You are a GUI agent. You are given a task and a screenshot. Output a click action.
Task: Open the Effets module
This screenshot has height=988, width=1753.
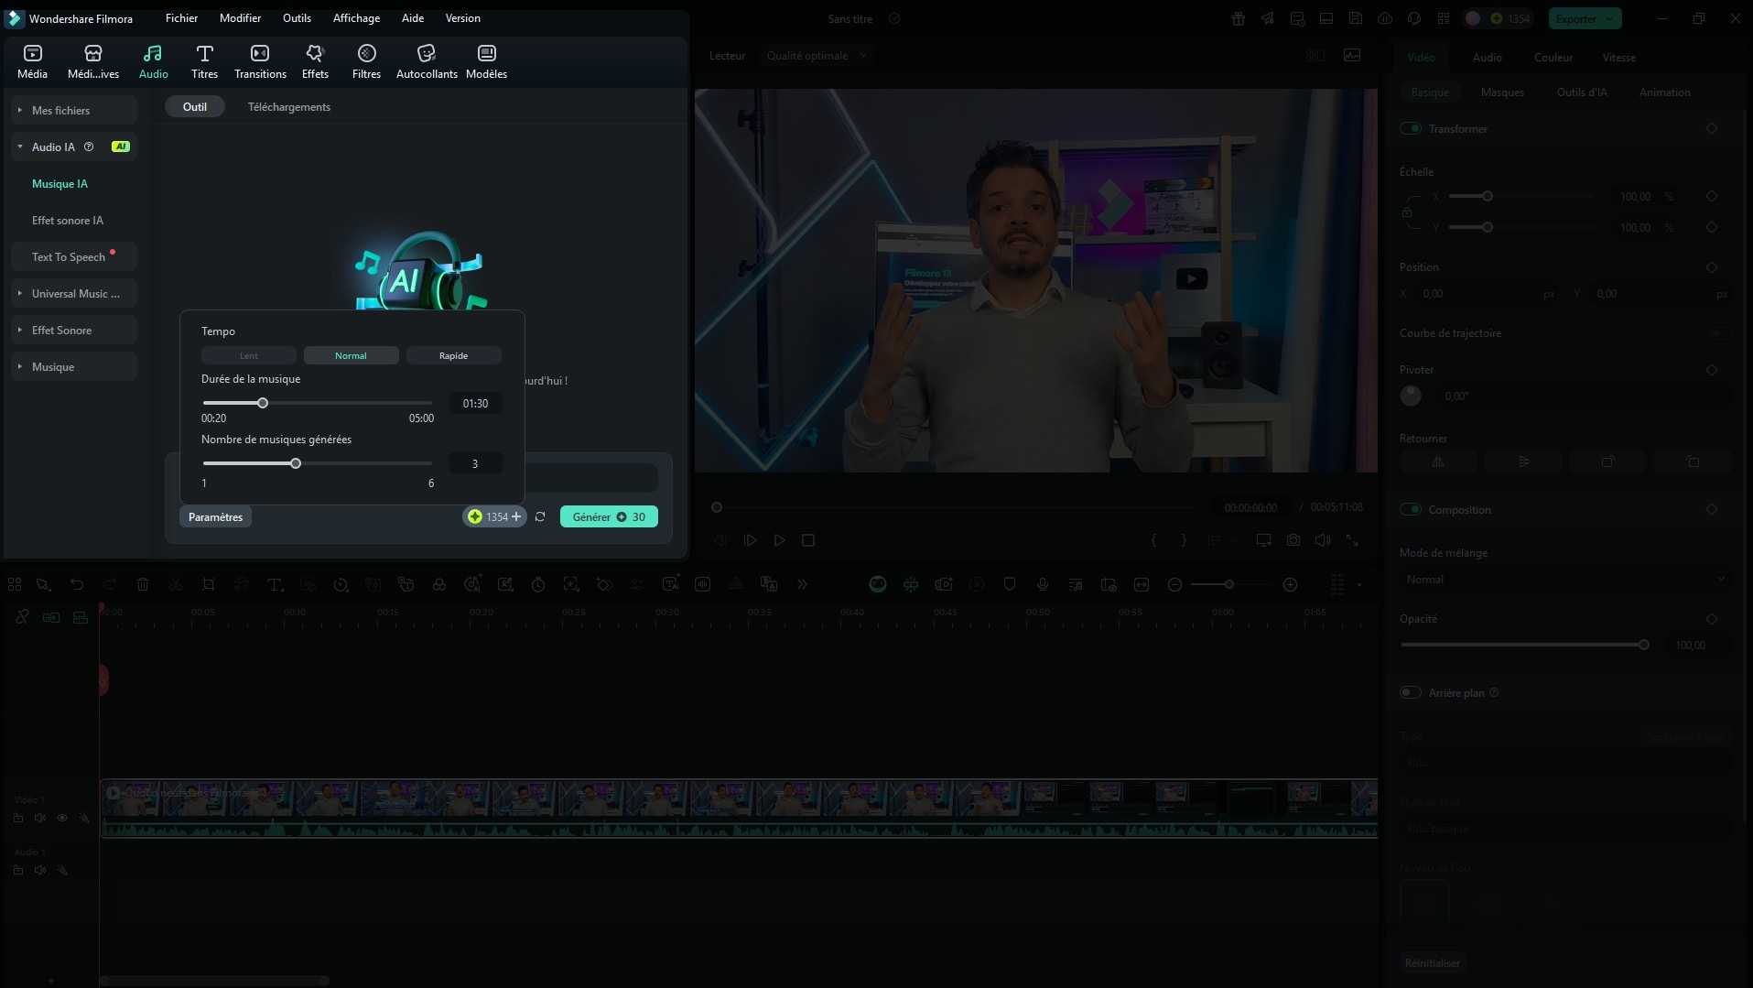coord(315,61)
